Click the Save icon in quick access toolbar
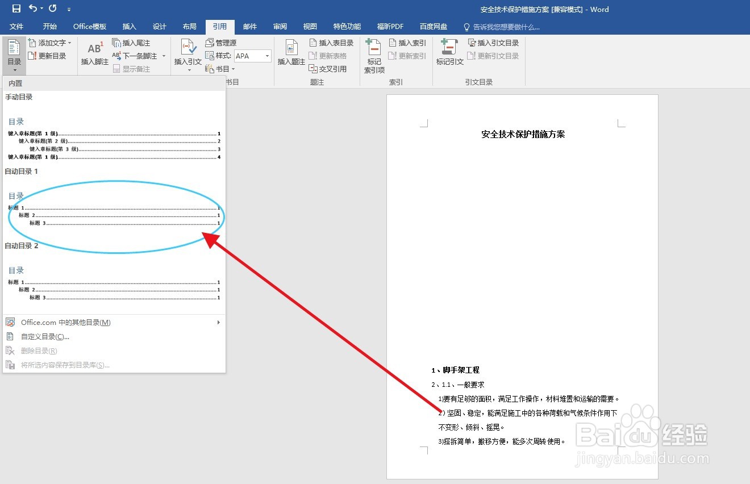 pos(15,9)
